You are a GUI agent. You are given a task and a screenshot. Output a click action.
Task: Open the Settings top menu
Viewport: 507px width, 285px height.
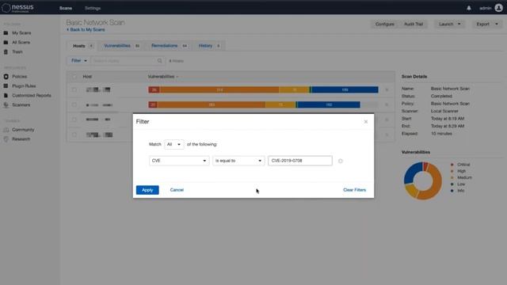(93, 8)
